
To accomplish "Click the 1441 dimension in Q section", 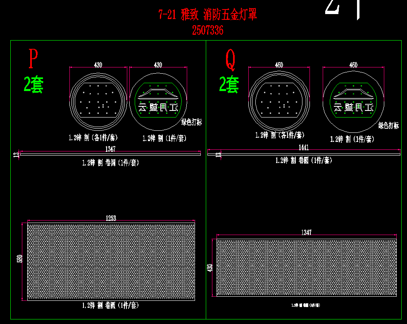I will [303, 147].
